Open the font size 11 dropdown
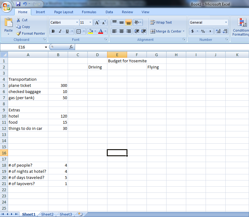249x217 pixels. pos(90,22)
